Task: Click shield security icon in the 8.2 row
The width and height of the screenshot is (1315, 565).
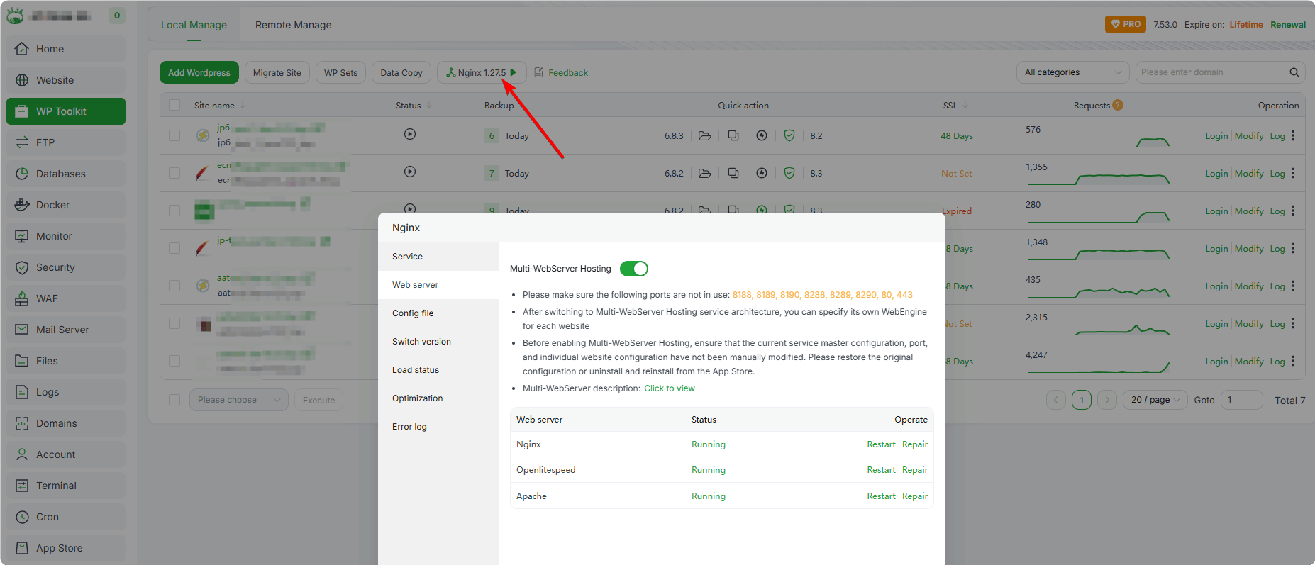Action: 789,135
